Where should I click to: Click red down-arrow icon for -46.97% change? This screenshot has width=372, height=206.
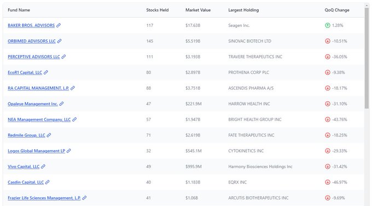click(327, 182)
